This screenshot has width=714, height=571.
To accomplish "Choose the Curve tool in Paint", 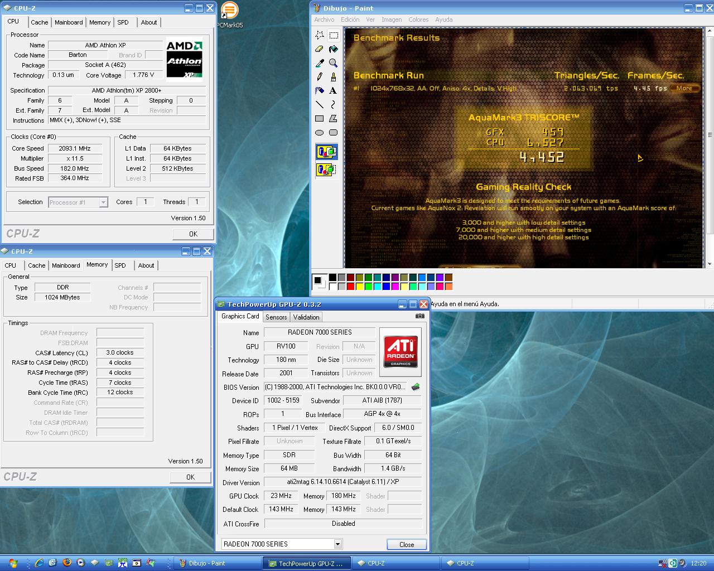I will (x=334, y=104).
